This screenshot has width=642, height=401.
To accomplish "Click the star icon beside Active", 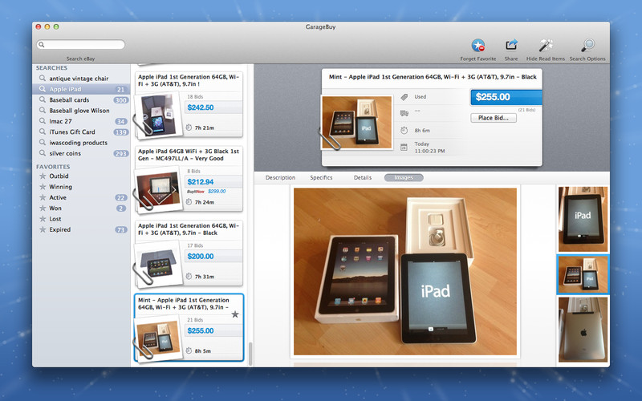I will [x=43, y=197].
